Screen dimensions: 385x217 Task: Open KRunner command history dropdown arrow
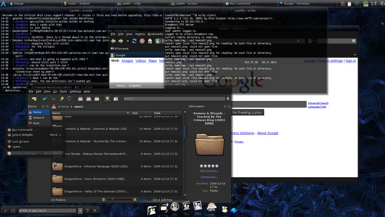pyautogui.click(x=80, y=211)
